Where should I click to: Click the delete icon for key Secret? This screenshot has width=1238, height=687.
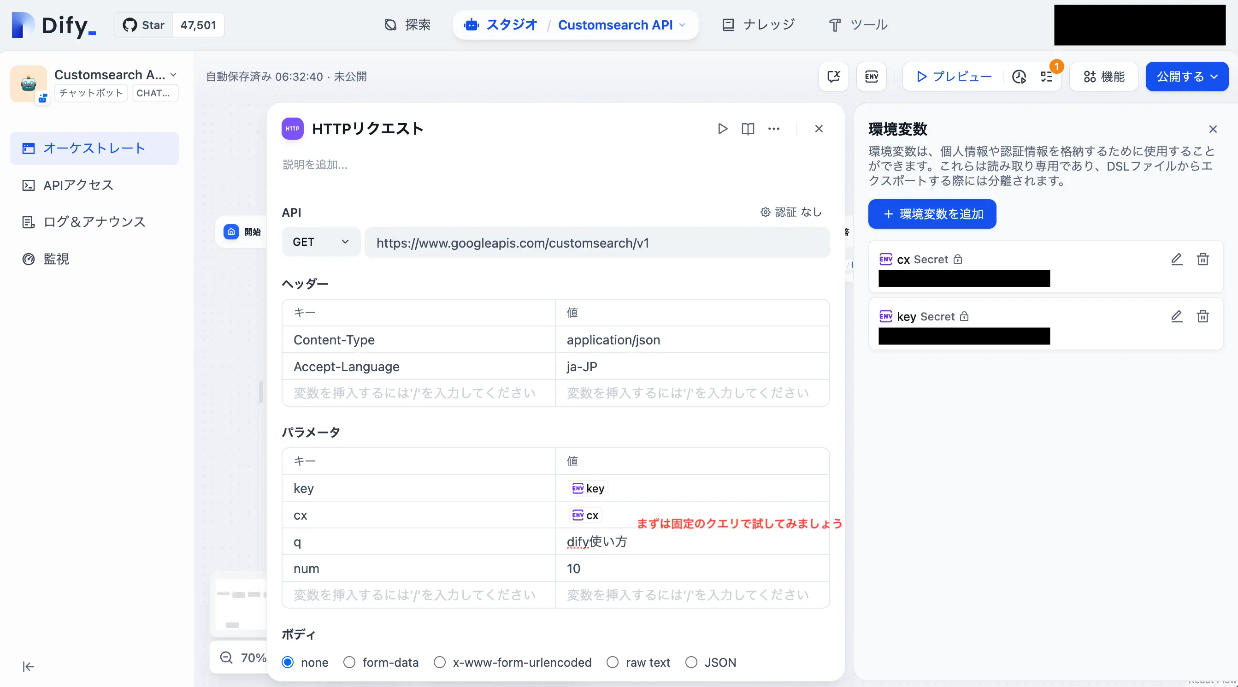click(x=1203, y=316)
